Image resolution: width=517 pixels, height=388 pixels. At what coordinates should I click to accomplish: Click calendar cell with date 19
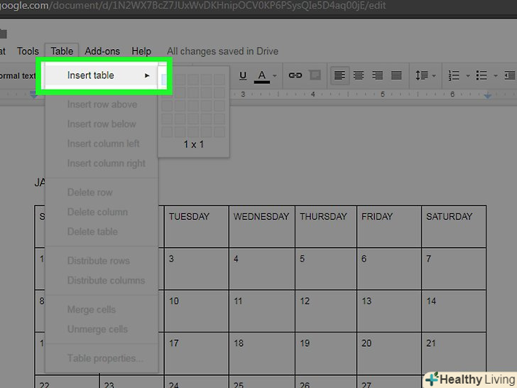[326, 353]
